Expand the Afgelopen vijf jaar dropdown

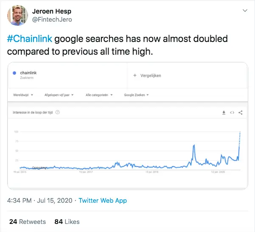(59, 95)
